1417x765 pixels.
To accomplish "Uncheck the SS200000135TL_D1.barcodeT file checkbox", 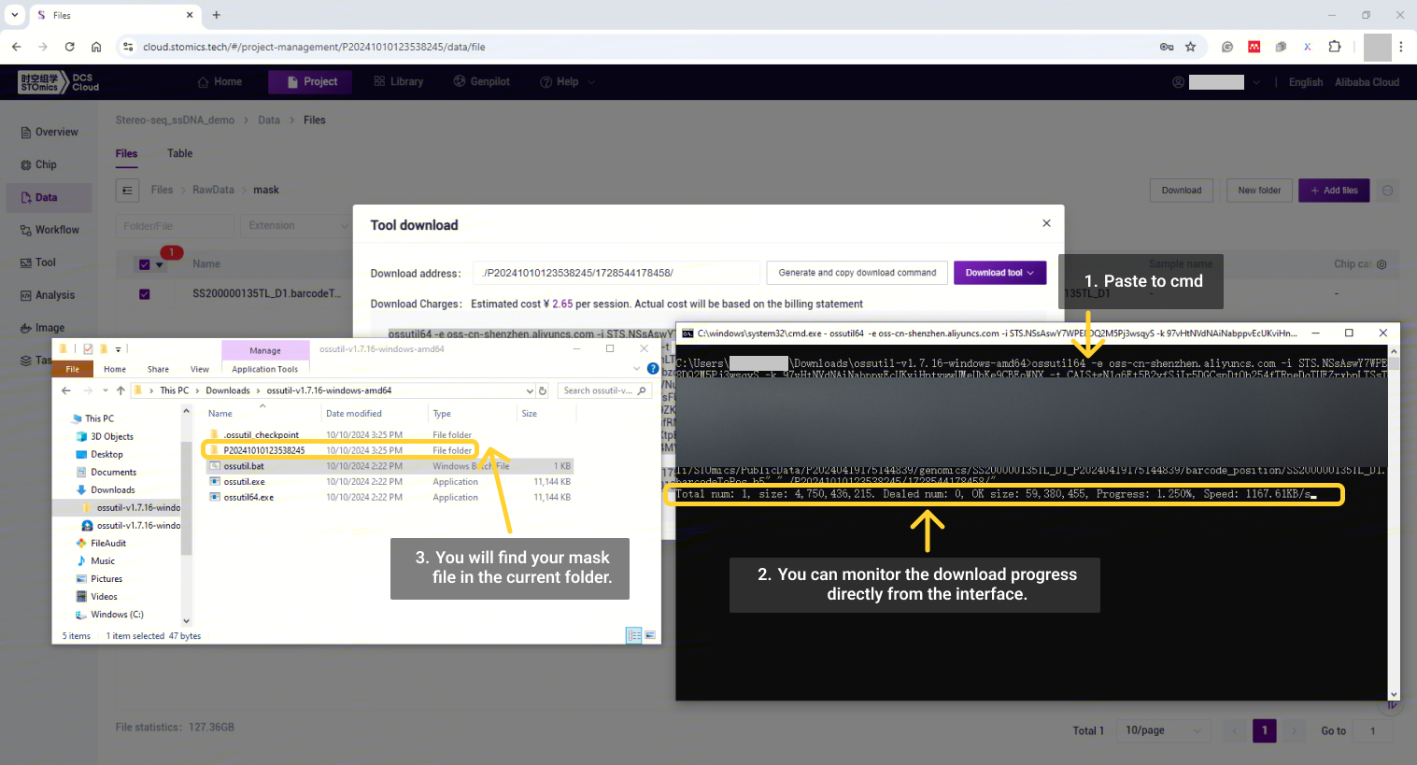I will 144,294.
